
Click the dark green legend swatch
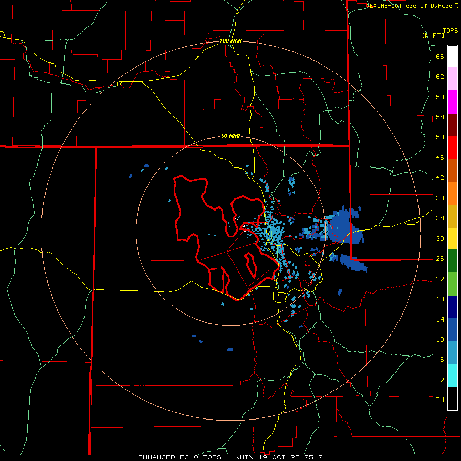point(452,261)
